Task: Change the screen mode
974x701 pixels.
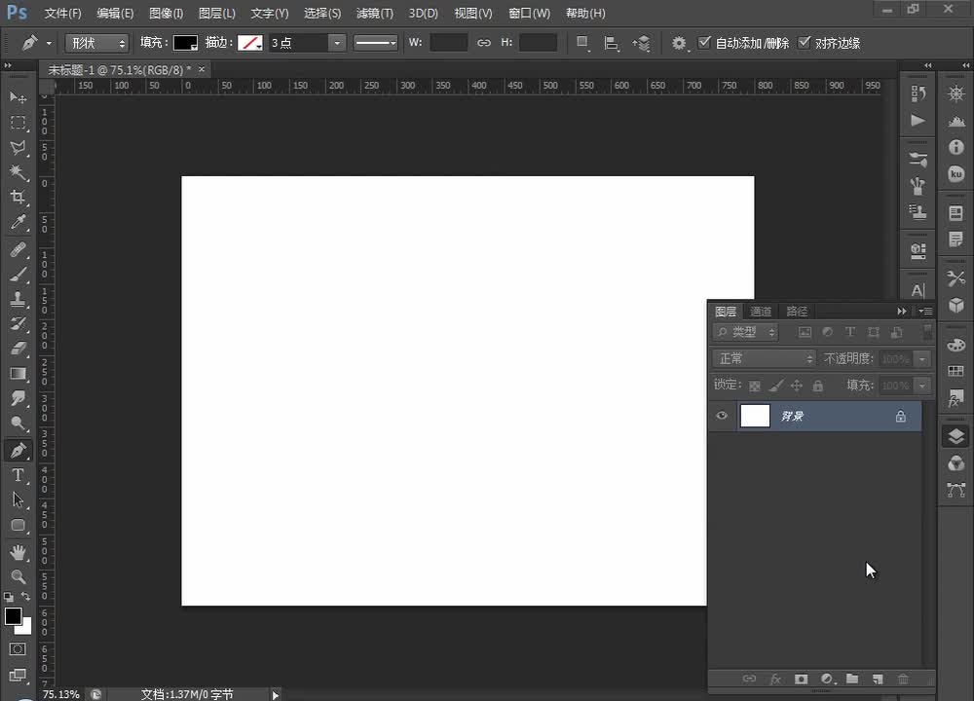Action: (x=18, y=675)
